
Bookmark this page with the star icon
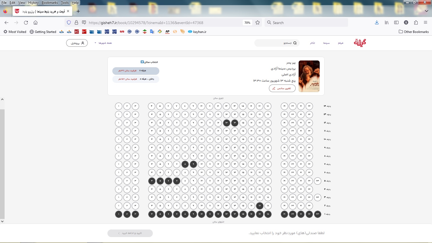258,23
